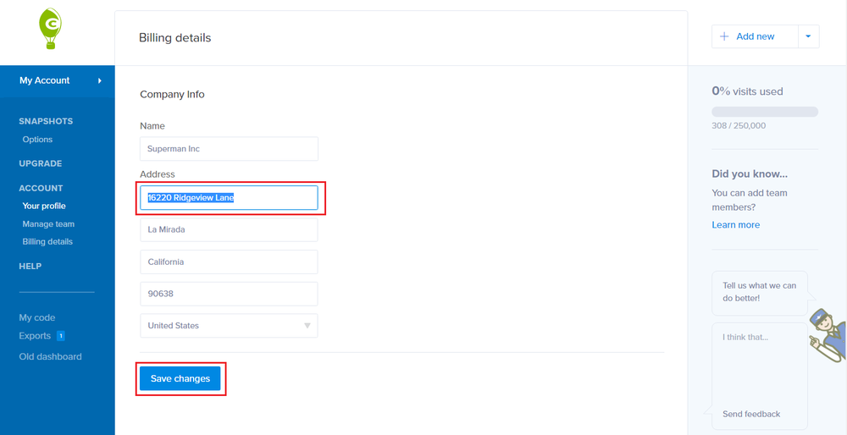Click the Exports notification badge
The image size is (847, 435).
coord(61,336)
